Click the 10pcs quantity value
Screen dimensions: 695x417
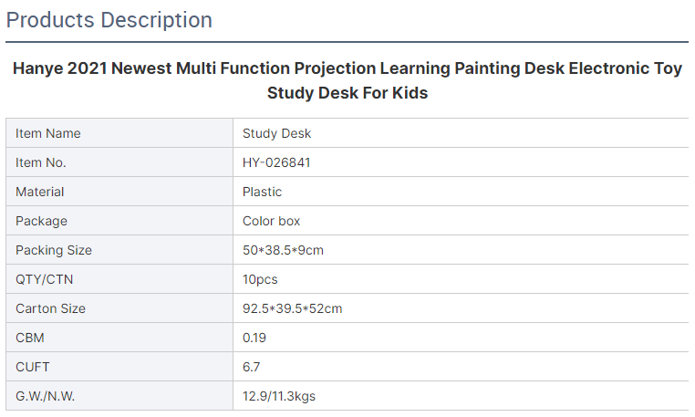coord(260,279)
